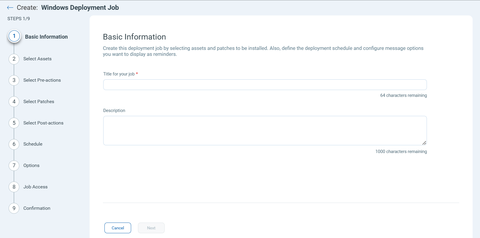Go to the Schedule step
Viewport: 480px width, 238px height.
click(x=33, y=144)
